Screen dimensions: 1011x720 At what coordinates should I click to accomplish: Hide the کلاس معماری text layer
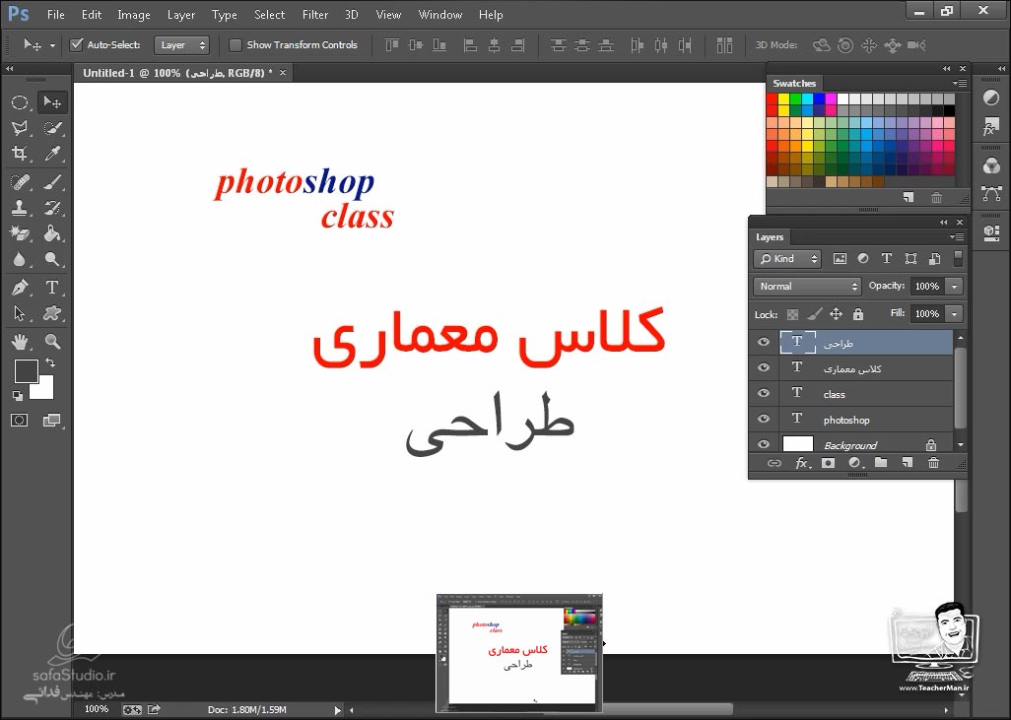point(764,367)
